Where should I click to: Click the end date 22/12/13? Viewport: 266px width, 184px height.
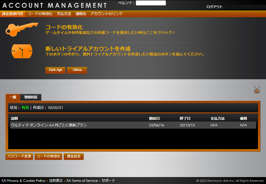pyautogui.click(x=187, y=125)
